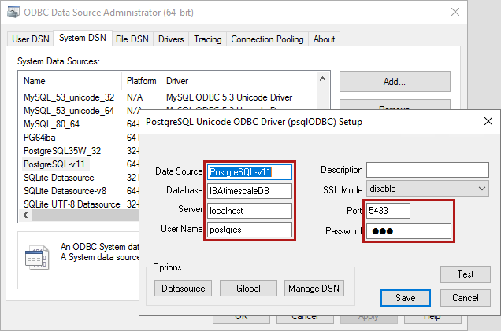501x331 pixels.
Task: Switch to the User DSN tab
Action: click(x=31, y=39)
